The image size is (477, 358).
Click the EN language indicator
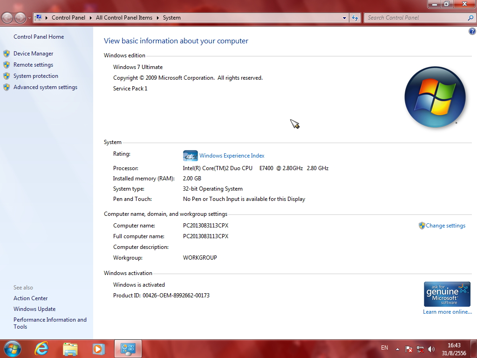[x=384, y=348]
